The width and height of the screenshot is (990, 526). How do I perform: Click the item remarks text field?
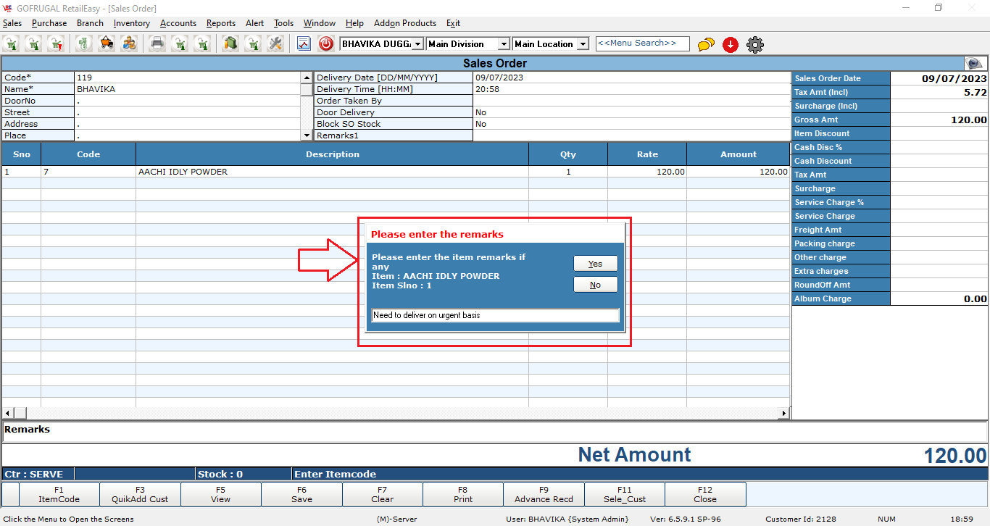tap(496, 315)
